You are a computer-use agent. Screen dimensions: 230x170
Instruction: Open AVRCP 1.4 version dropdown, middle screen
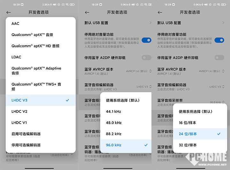tap(139, 71)
